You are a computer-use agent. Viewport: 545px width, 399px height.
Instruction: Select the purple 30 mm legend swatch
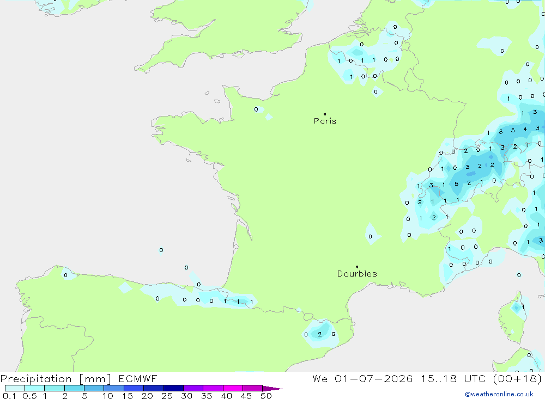coord(193,388)
